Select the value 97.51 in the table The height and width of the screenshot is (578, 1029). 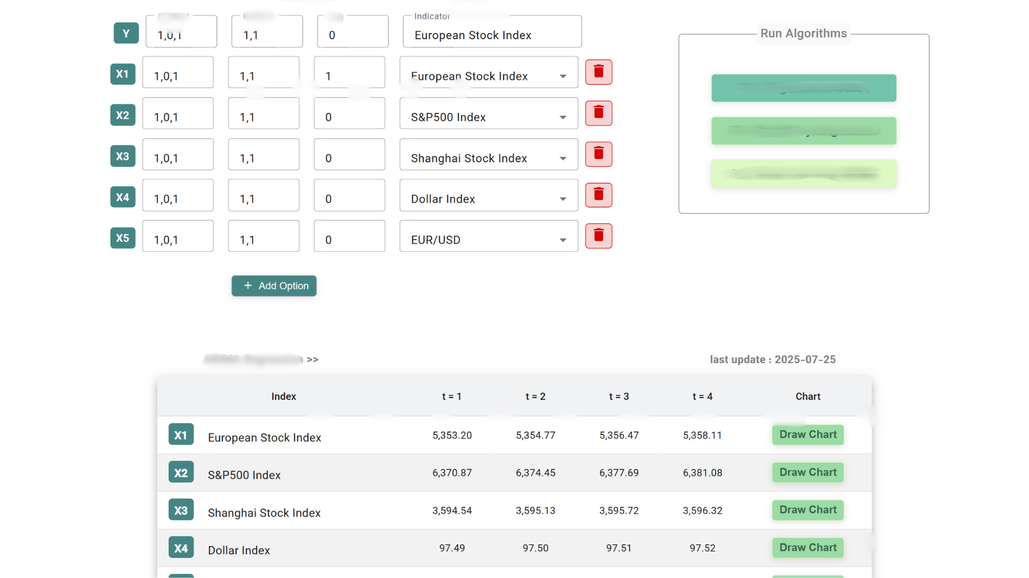pyautogui.click(x=619, y=548)
